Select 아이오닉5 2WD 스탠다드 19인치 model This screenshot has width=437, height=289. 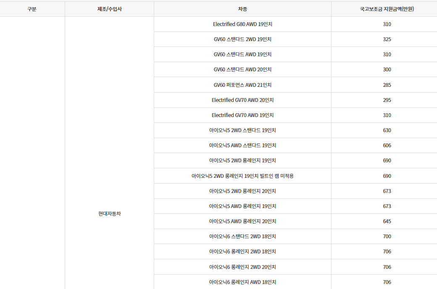point(242,130)
